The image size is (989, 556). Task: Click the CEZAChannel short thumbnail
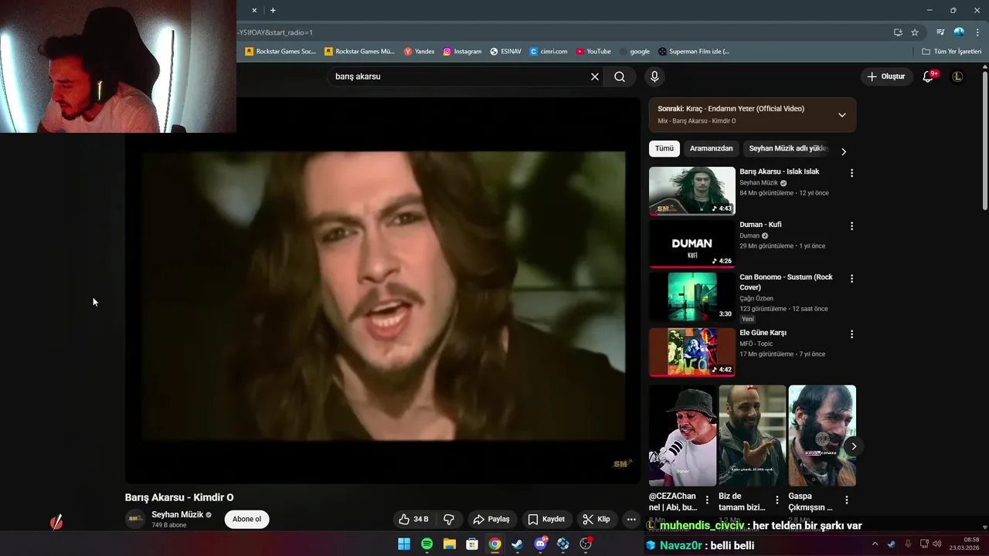[682, 436]
